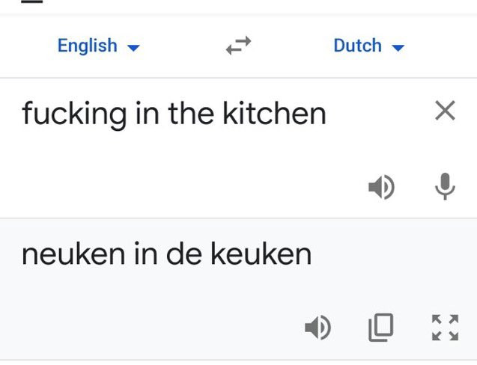477x365 pixels.
Task: Clear the source text with the X
Action: (445, 111)
